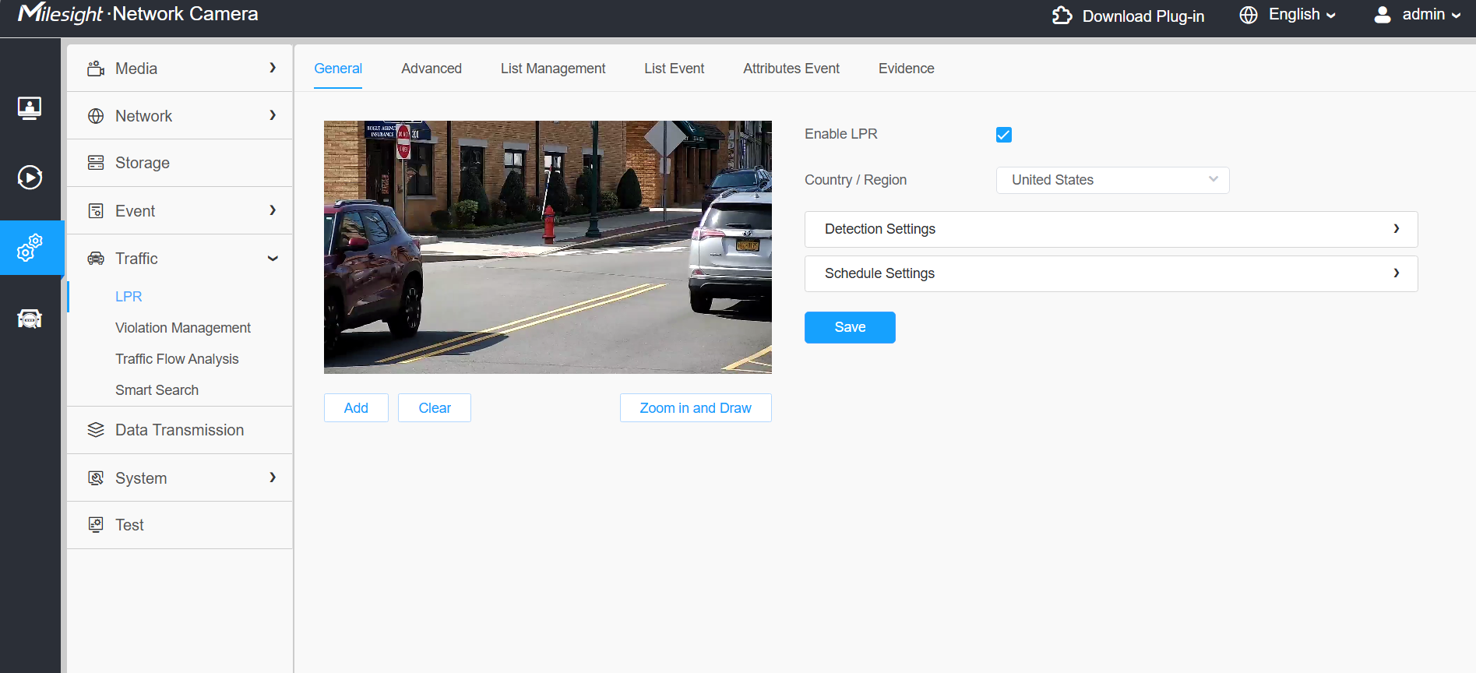Open Violation Management submenu item
Image resolution: width=1476 pixels, height=673 pixels.
pyautogui.click(x=183, y=328)
